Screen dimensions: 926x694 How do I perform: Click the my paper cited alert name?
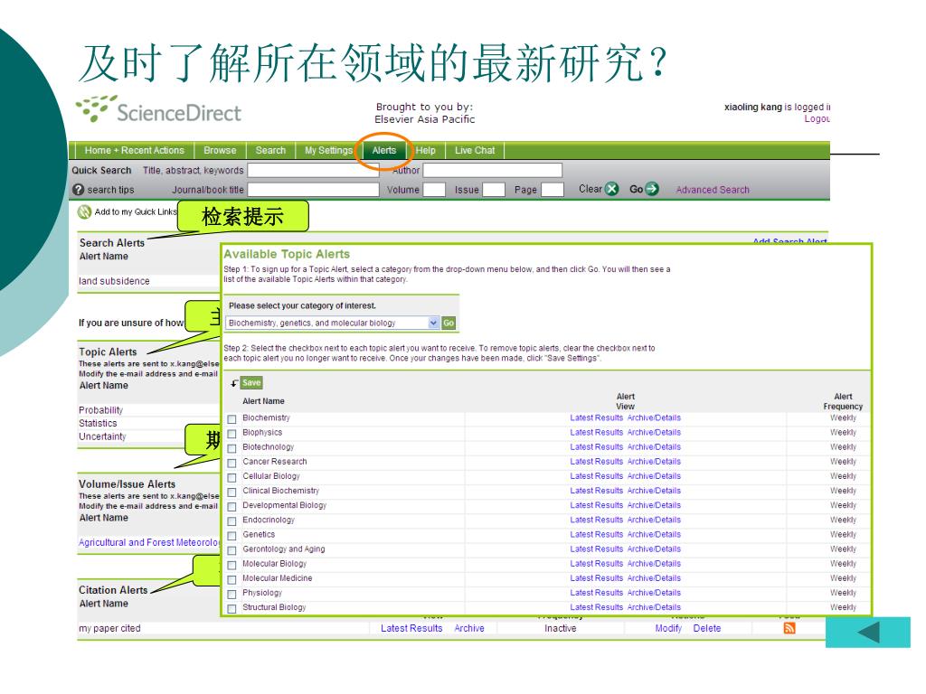(x=109, y=629)
